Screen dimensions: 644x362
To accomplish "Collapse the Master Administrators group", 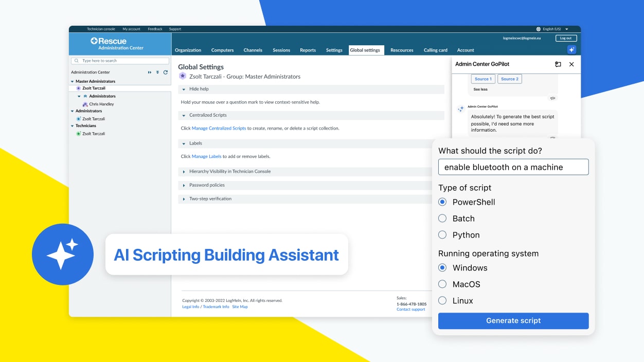I will [x=73, y=81].
